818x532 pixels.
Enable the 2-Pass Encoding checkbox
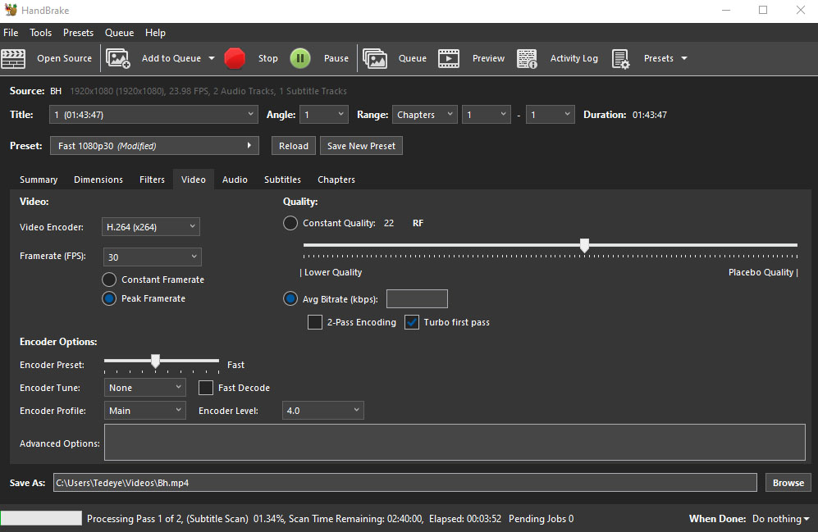[x=314, y=322]
